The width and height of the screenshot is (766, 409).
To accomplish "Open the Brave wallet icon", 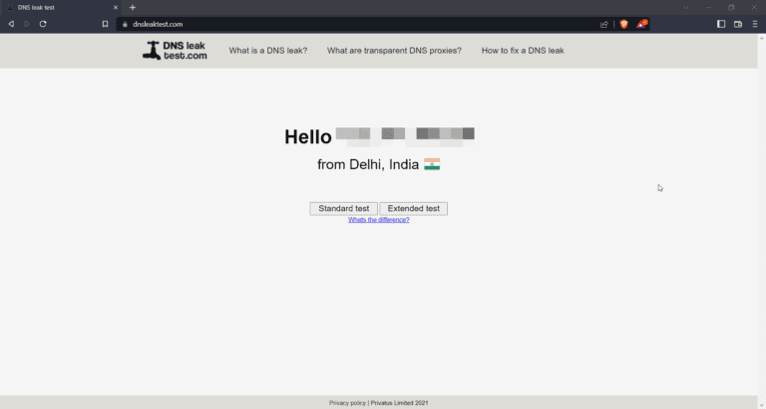I will click(x=738, y=24).
